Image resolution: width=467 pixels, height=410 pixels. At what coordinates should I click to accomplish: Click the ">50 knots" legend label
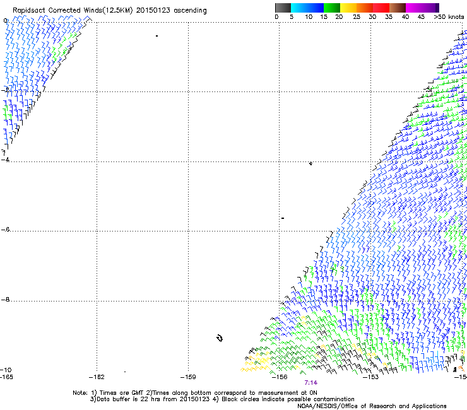click(449, 17)
